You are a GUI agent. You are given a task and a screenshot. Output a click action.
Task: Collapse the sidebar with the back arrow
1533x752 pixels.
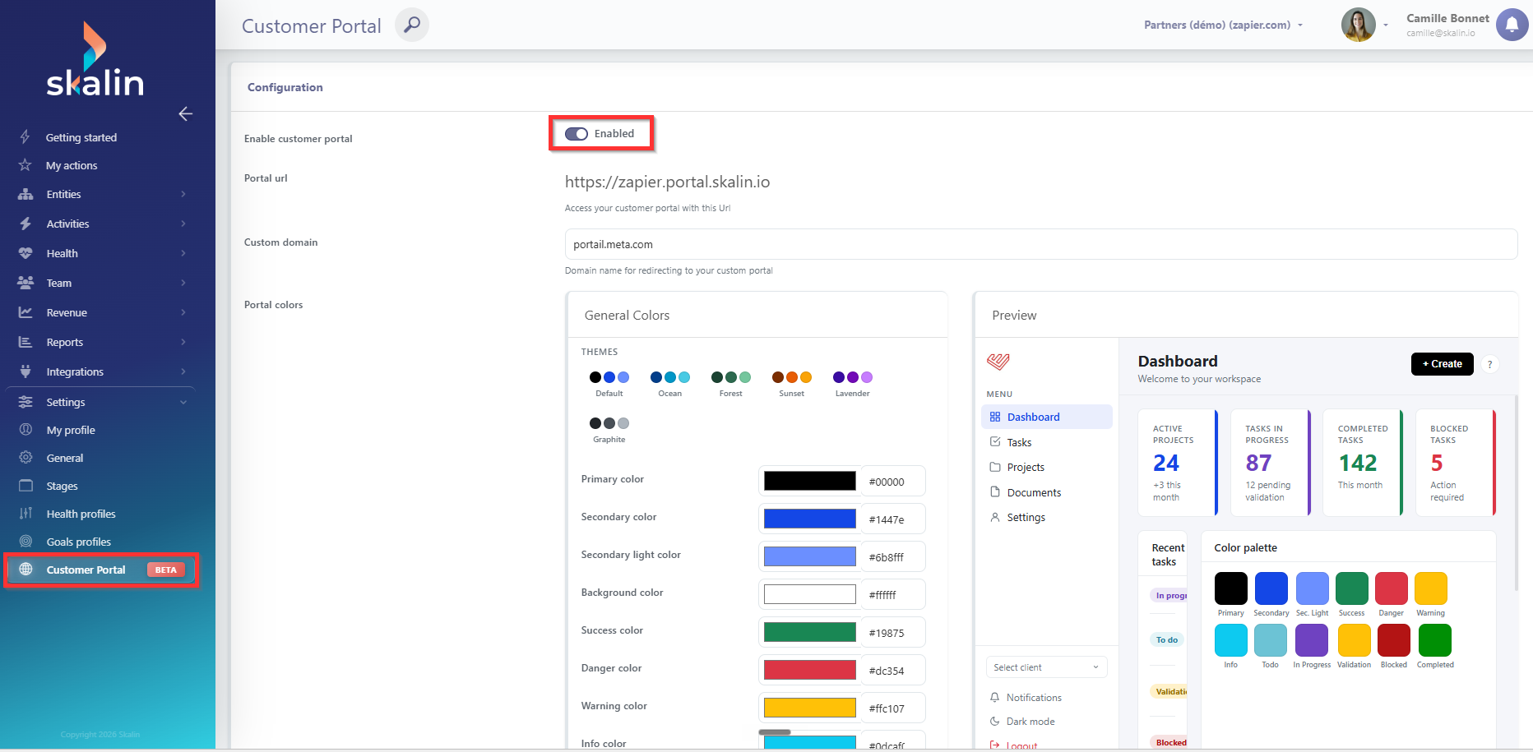(185, 113)
